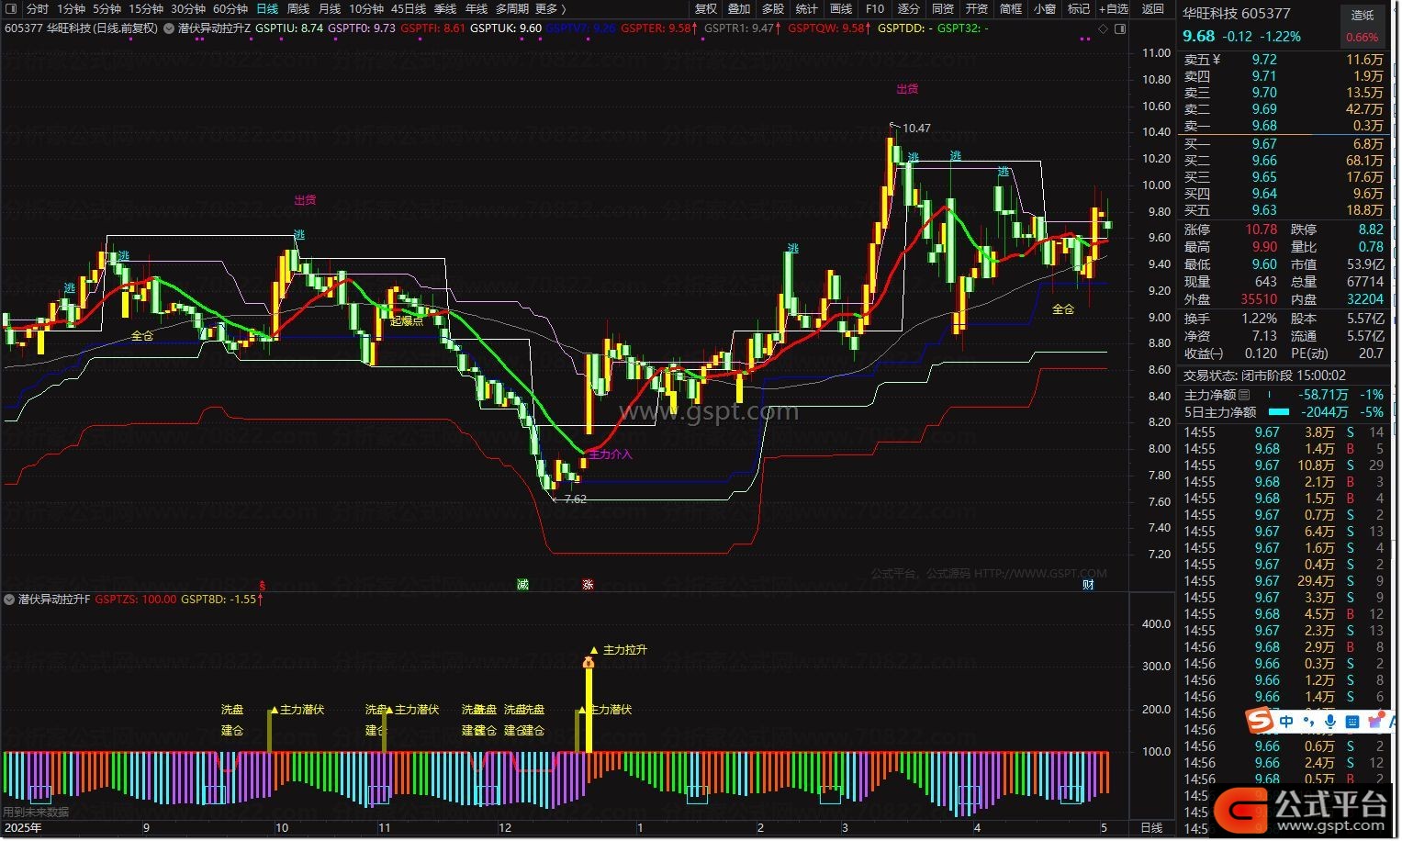Toggle the right panel layout icon

coord(1120,29)
